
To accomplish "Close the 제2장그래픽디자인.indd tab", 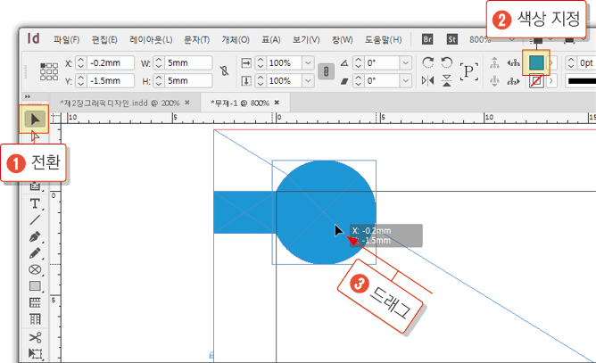I will pos(187,103).
